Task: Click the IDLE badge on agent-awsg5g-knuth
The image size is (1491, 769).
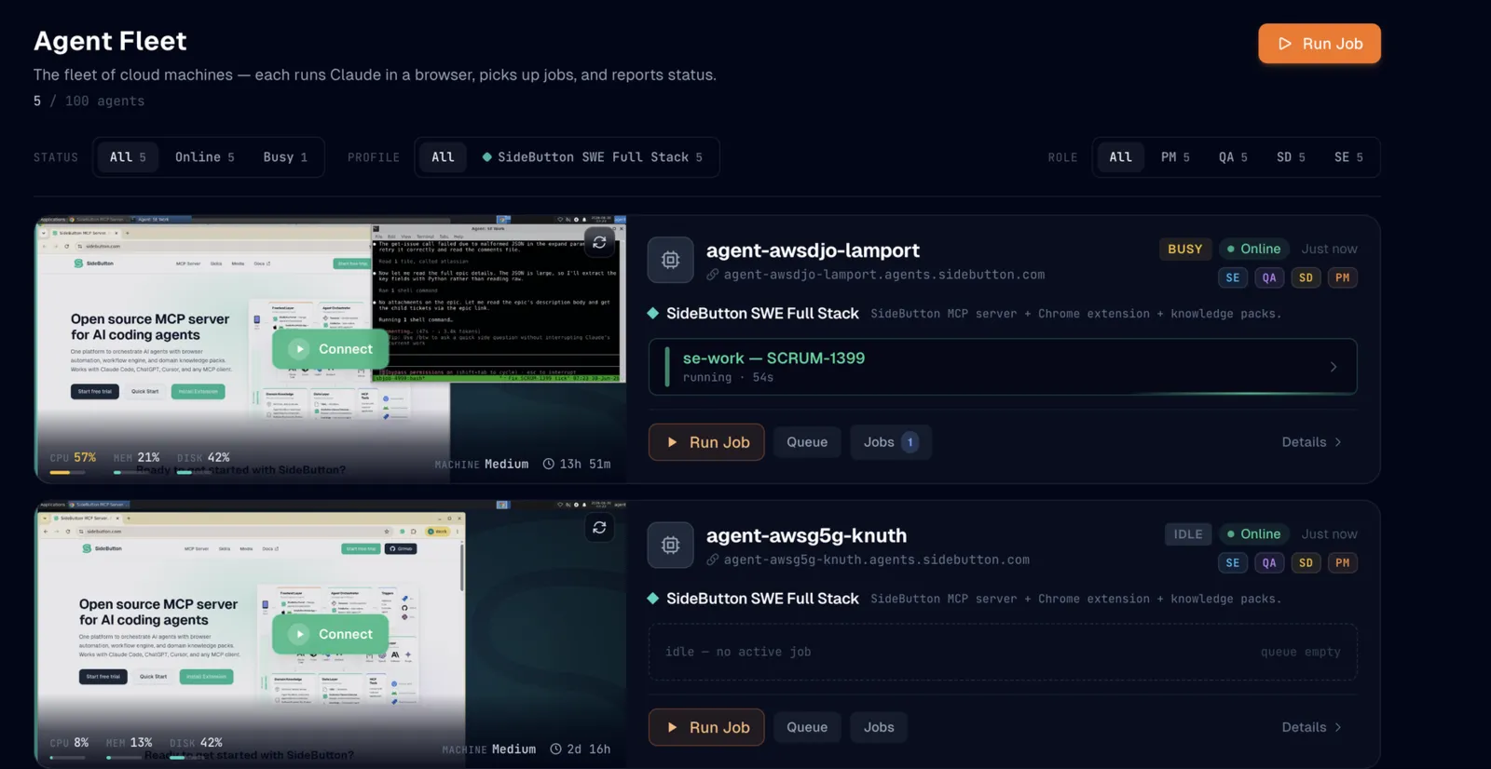Action: [x=1188, y=534]
